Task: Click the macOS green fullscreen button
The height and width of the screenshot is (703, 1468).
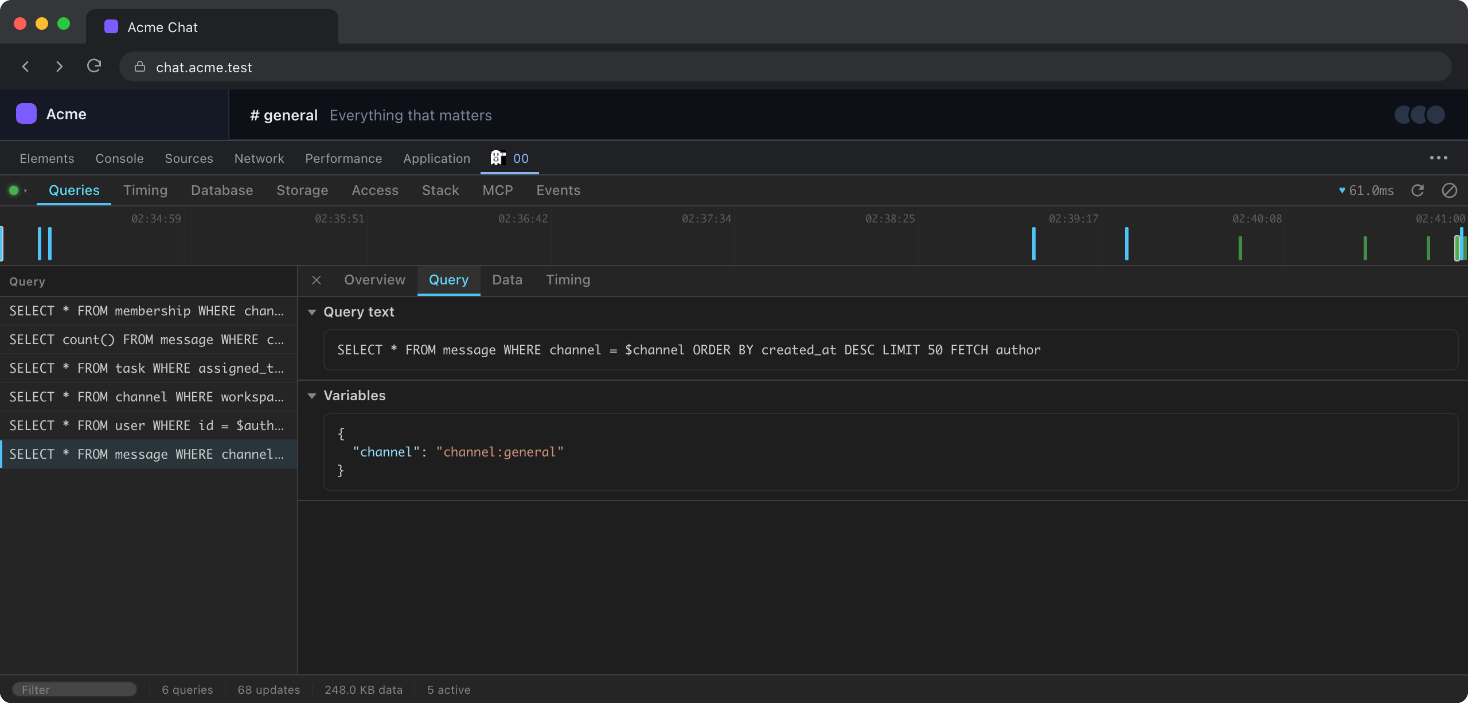Action: tap(64, 24)
